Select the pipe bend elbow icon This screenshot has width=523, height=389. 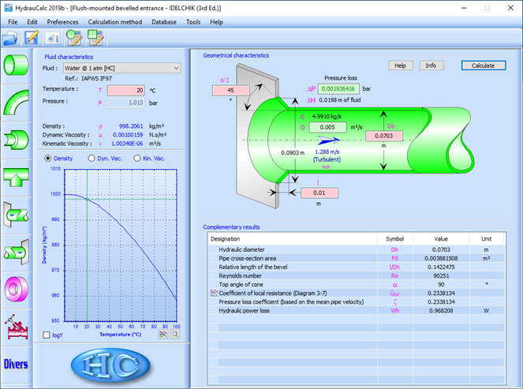[x=16, y=103]
